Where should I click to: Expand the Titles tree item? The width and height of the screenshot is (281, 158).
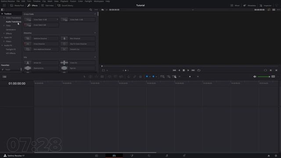pos(4,25)
